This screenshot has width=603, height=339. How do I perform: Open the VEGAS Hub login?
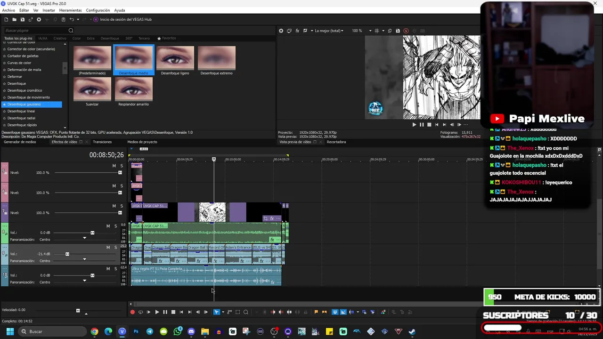click(122, 19)
